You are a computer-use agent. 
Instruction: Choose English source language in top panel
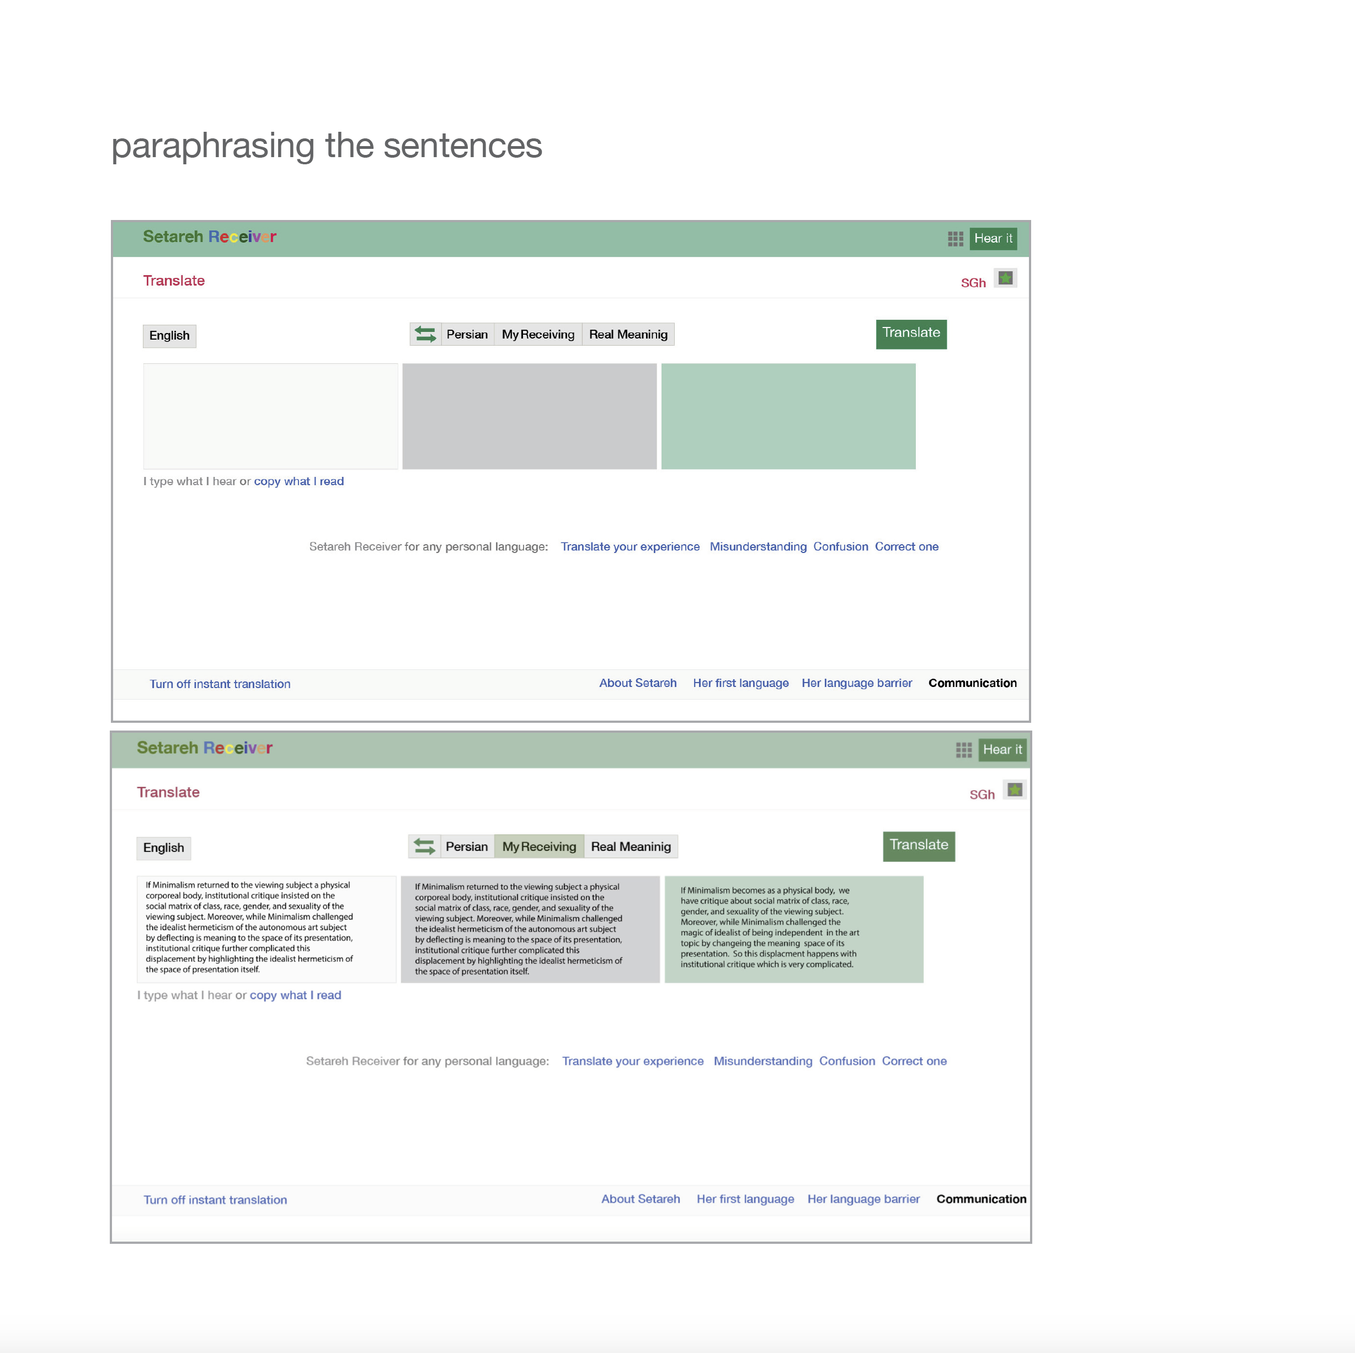tap(169, 336)
